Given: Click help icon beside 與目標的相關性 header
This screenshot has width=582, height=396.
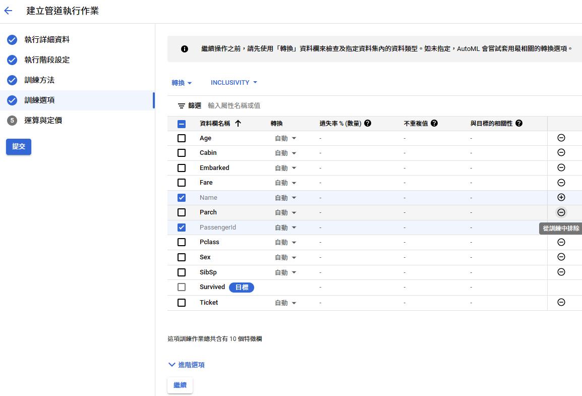Looking at the screenshot, I should (519, 123).
